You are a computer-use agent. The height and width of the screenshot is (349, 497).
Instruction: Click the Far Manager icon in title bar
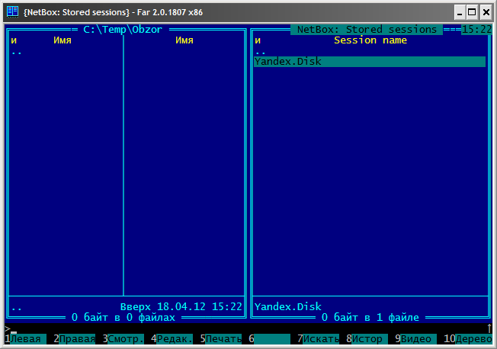click(12, 11)
